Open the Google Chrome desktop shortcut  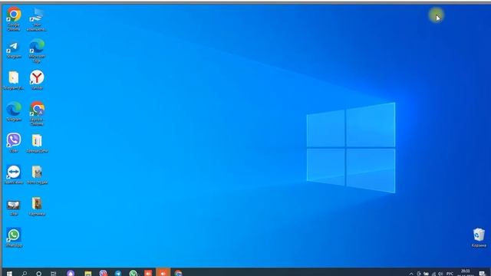click(14, 18)
